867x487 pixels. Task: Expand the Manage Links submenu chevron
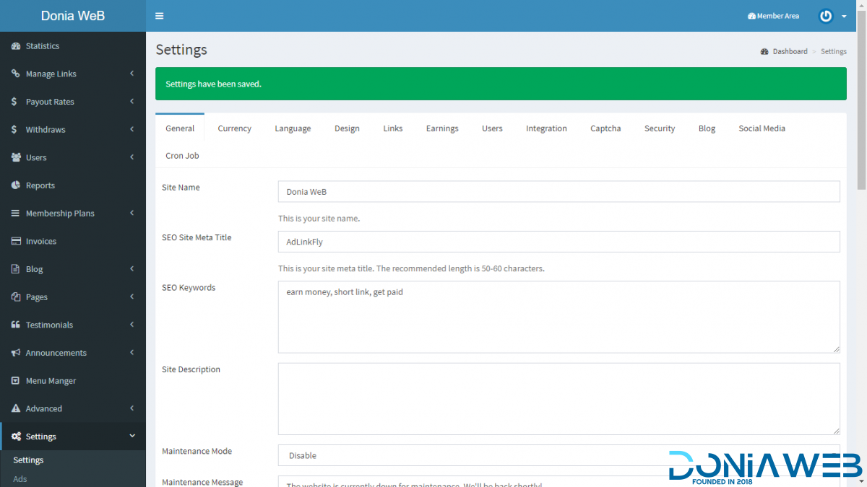tap(132, 74)
